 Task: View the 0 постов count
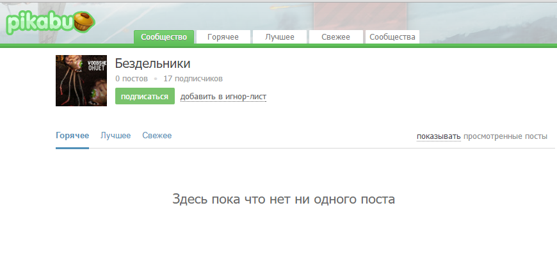131,79
